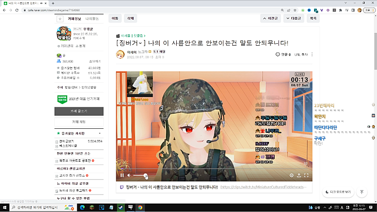Open 뉴이세 의상 투고하기 board

pyautogui.click(x=74, y=190)
